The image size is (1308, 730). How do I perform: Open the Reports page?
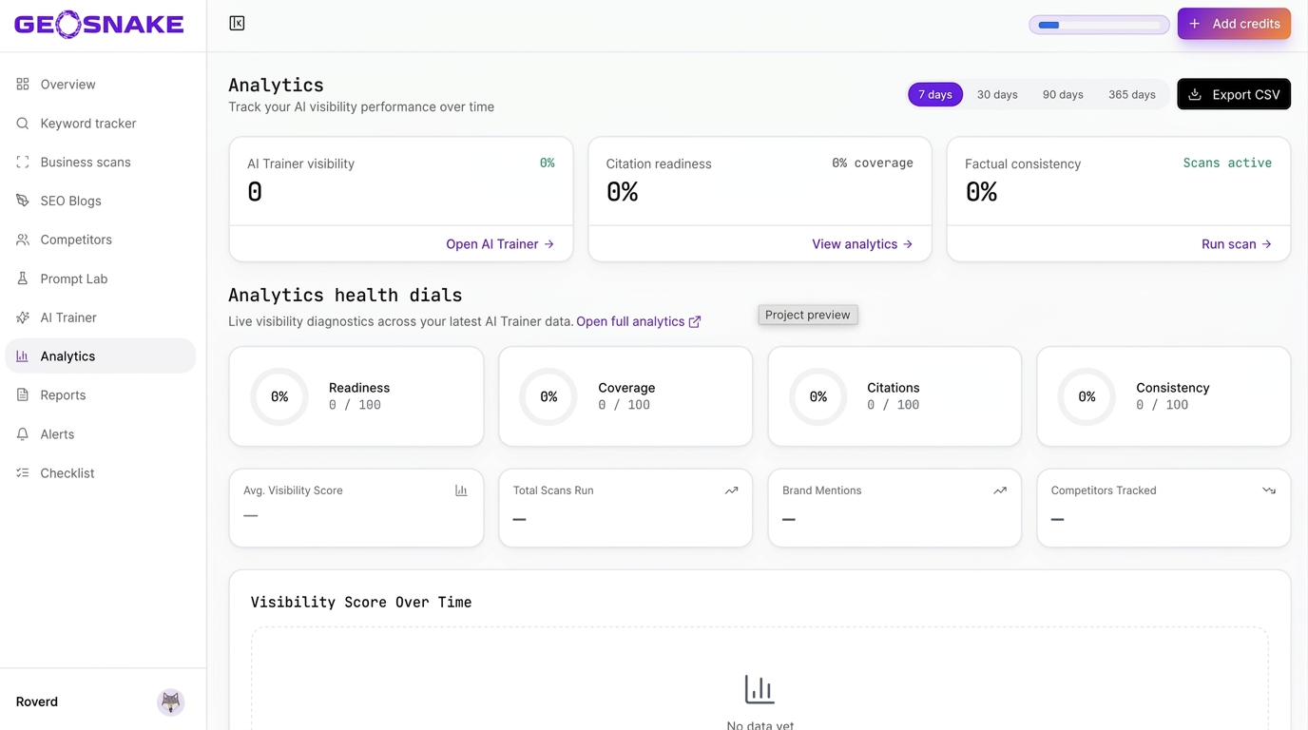(x=101, y=394)
